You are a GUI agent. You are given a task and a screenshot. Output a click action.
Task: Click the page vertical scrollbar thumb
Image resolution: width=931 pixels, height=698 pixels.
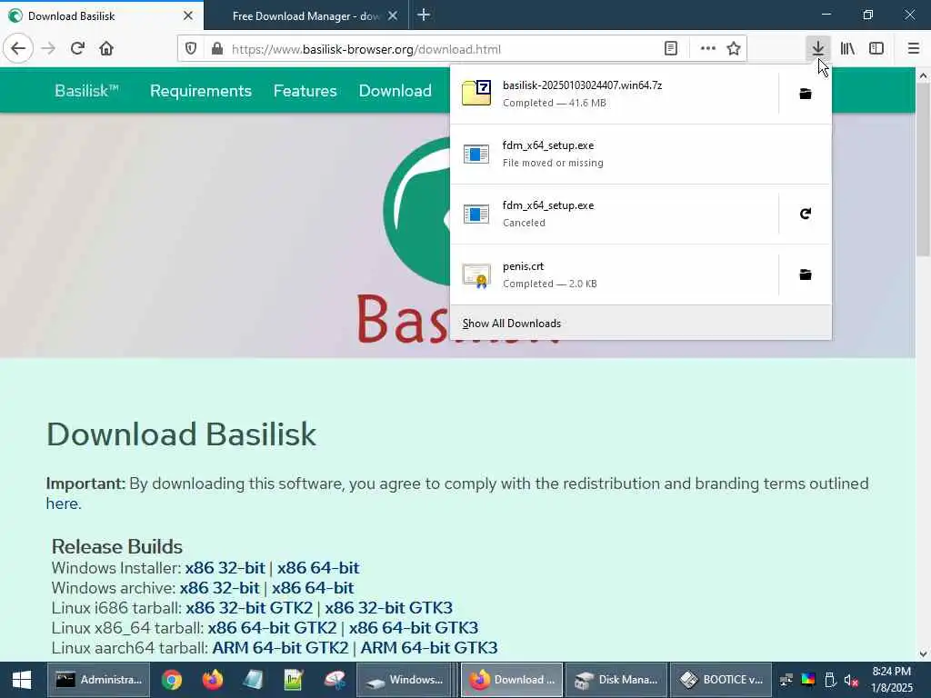923,169
